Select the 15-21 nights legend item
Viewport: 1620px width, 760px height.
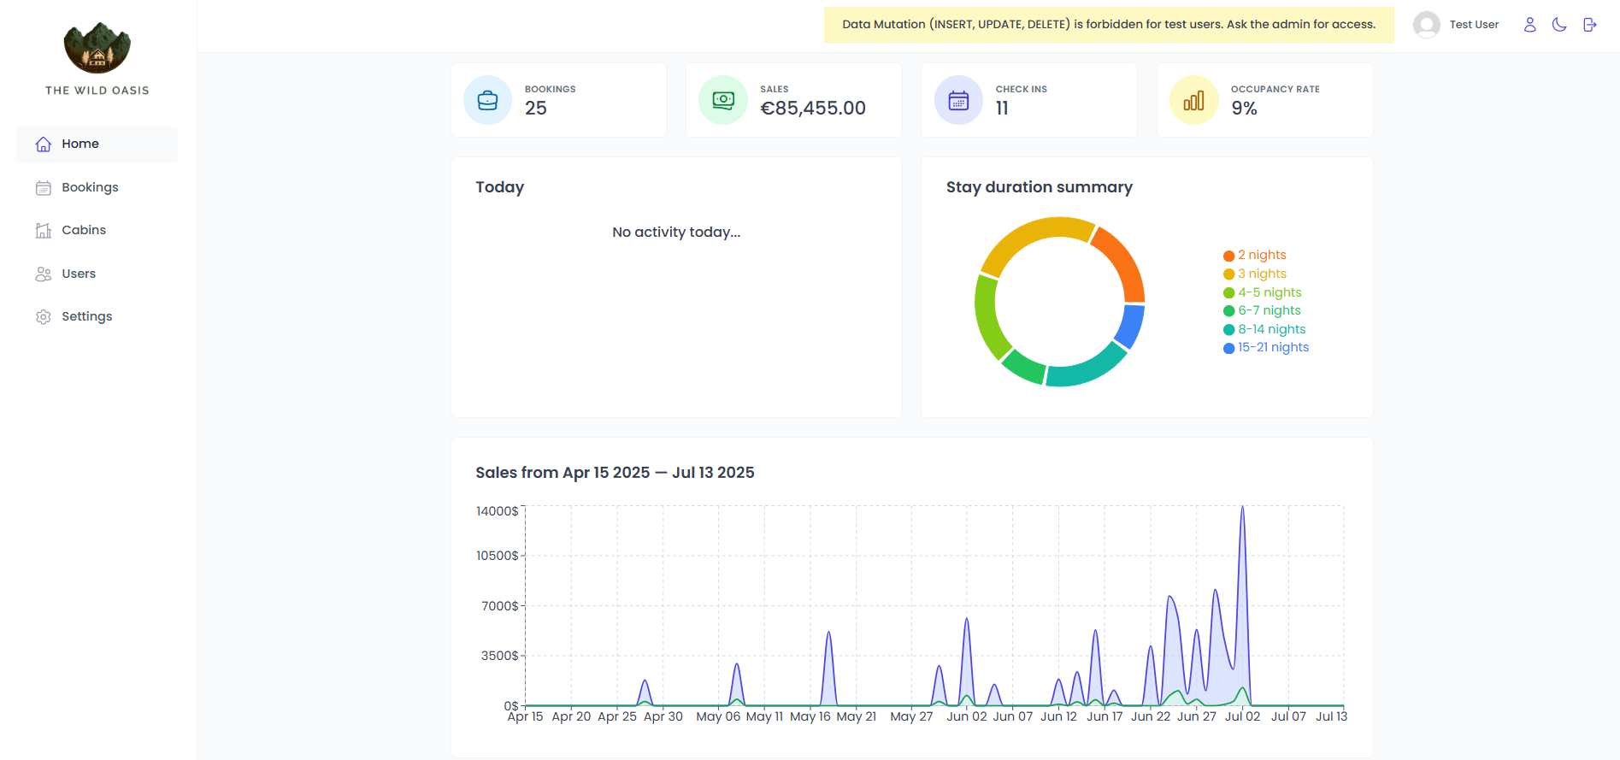click(x=1273, y=347)
